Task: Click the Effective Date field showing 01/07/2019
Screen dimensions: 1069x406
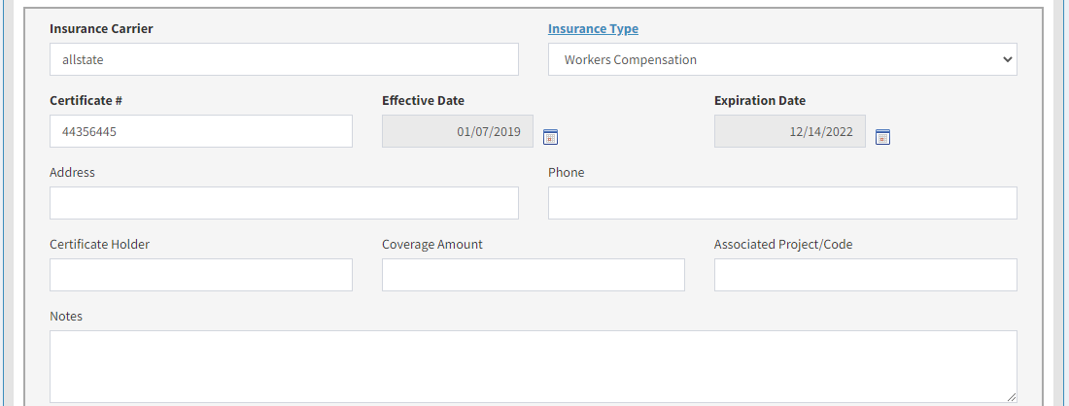Action: coord(458,131)
